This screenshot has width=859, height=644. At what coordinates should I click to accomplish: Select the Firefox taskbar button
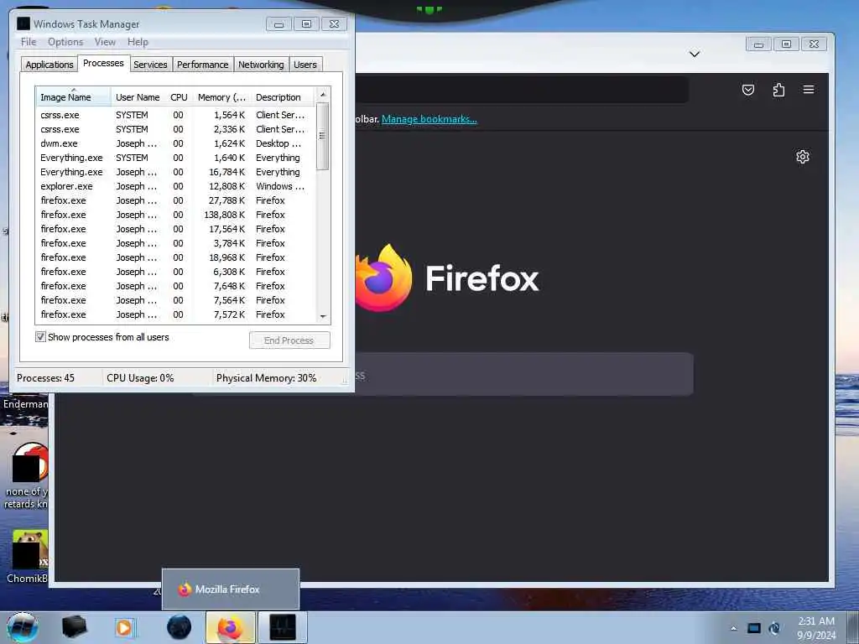(231, 627)
